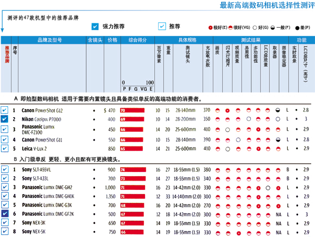The width and height of the screenshot is (315, 237).
Task: Toggle the Panasonic Lumix DMC-GF2K checkbox
Action: coord(4,214)
